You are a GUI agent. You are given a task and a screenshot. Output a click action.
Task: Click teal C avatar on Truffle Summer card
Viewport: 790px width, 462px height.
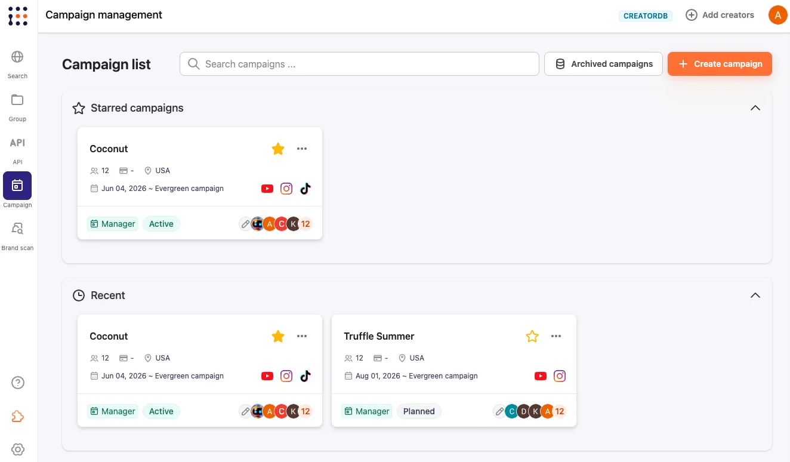511,411
